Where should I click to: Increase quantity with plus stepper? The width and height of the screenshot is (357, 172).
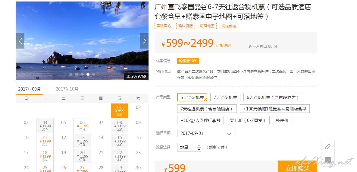[199, 145]
